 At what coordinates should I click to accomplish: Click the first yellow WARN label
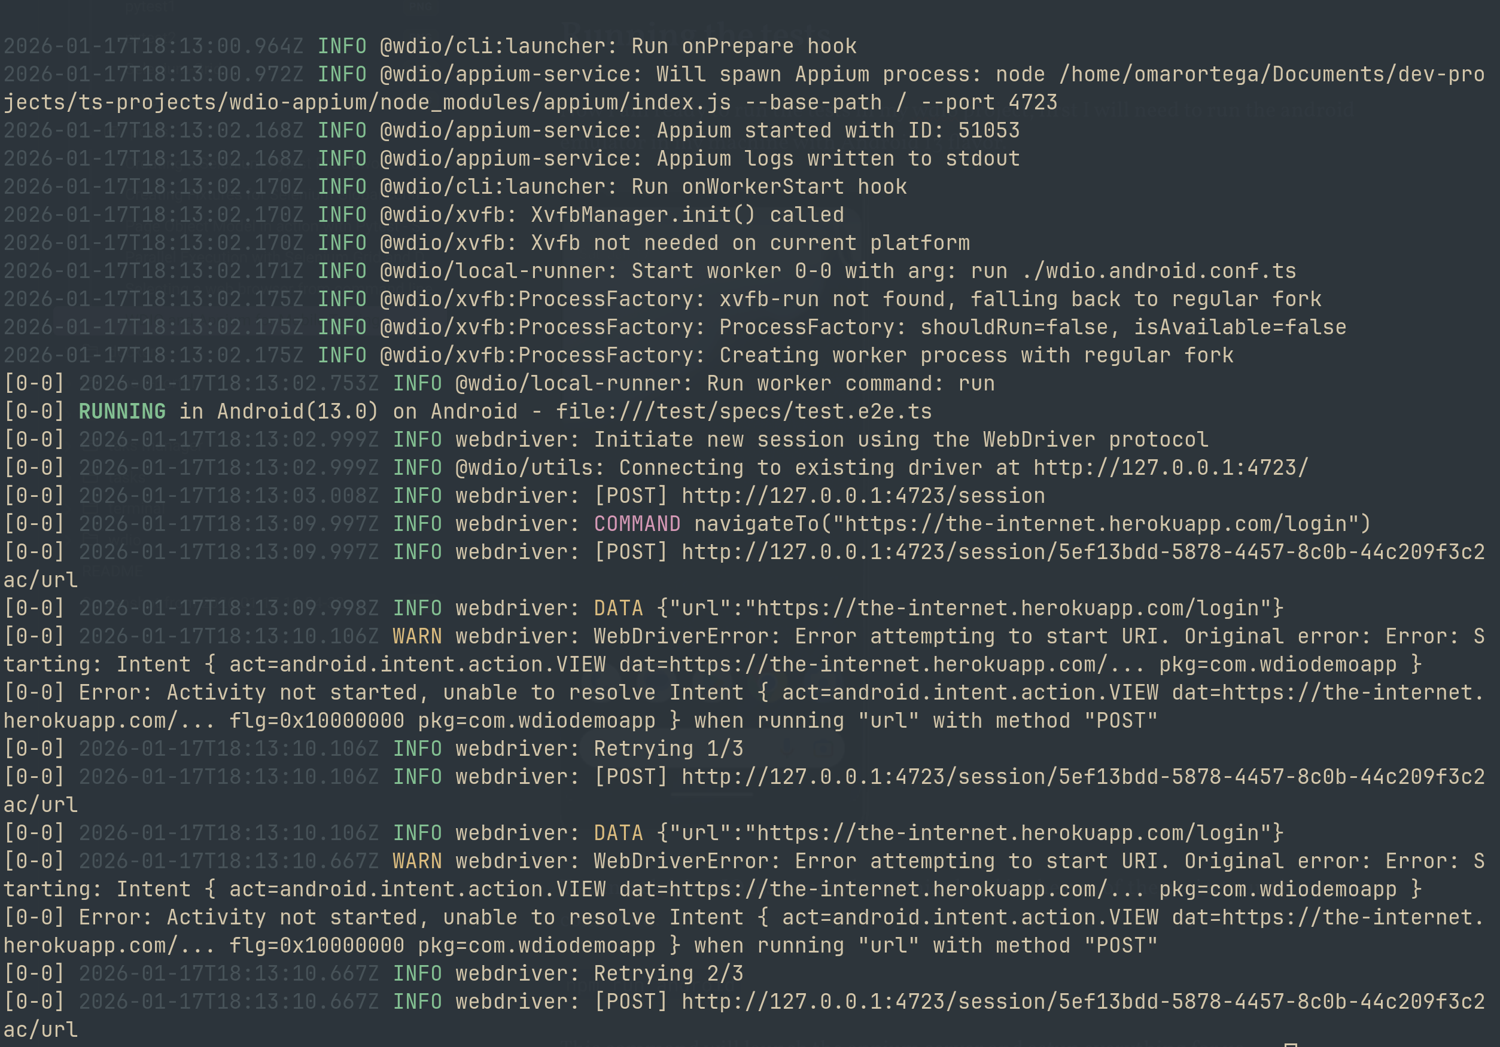click(x=417, y=636)
